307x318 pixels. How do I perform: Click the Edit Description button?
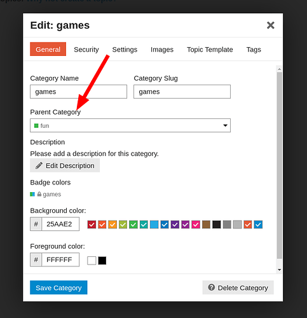coord(65,165)
